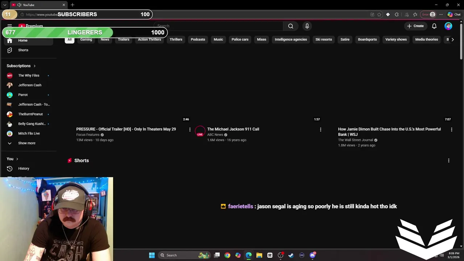Select the Mixes filter chip

coord(262,40)
